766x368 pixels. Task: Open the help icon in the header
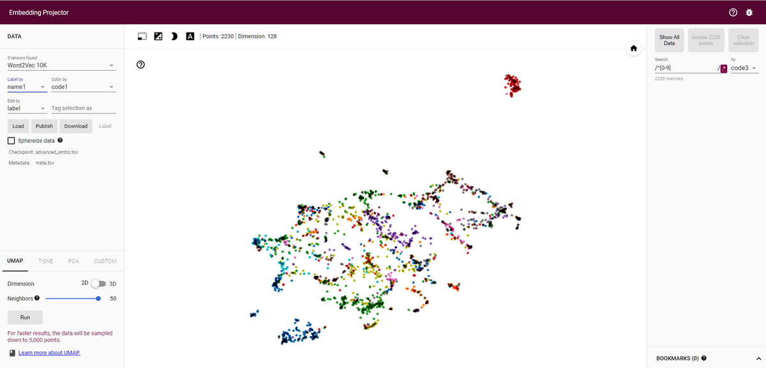click(733, 12)
